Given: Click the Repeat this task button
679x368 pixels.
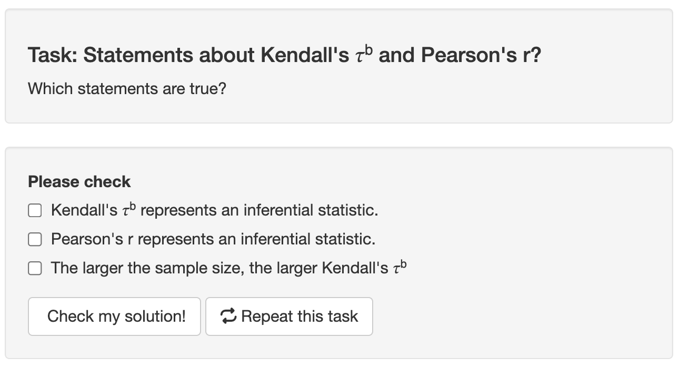Looking at the screenshot, I should coord(289,316).
